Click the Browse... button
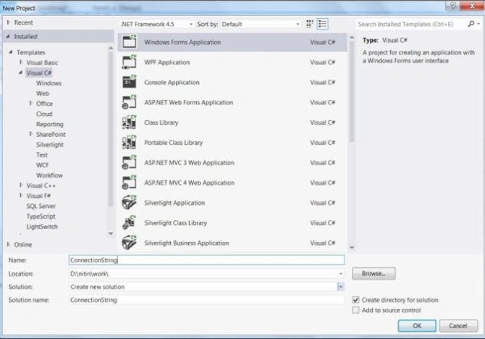The width and height of the screenshot is (485, 339). click(374, 273)
